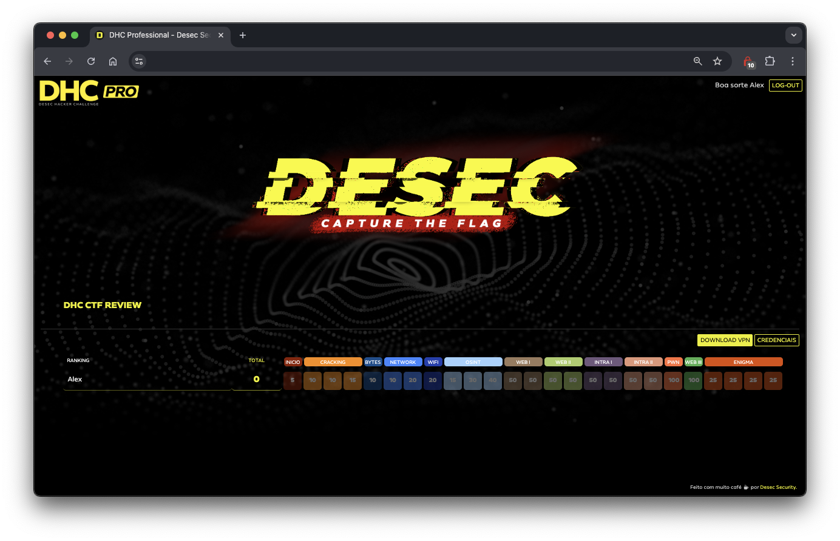Click the TOTAL column header
The width and height of the screenshot is (840, 541).
coord(257,360)
